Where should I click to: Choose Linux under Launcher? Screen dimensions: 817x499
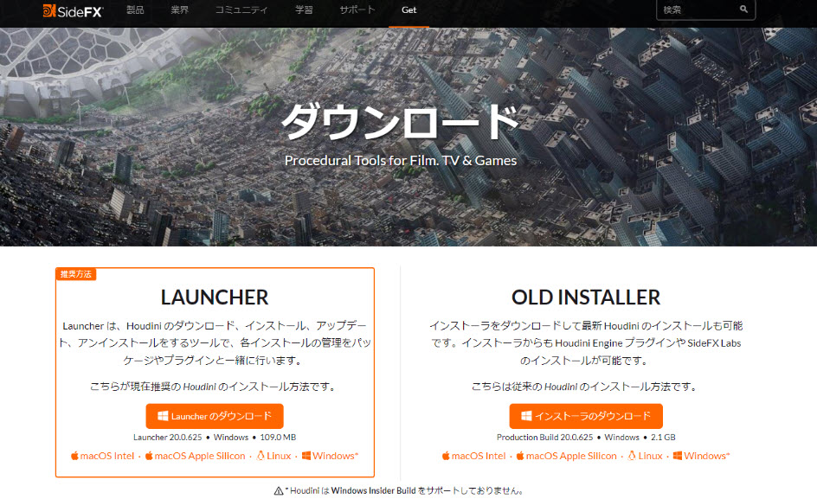click(x=273, y=456)
